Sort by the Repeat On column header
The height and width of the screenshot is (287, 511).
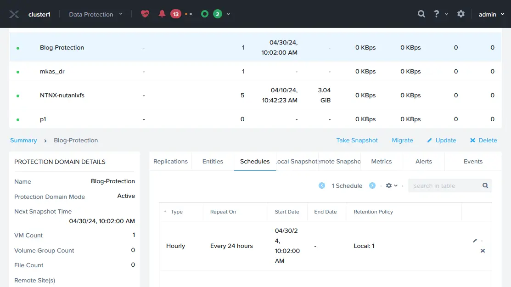[x=223, y=212]
